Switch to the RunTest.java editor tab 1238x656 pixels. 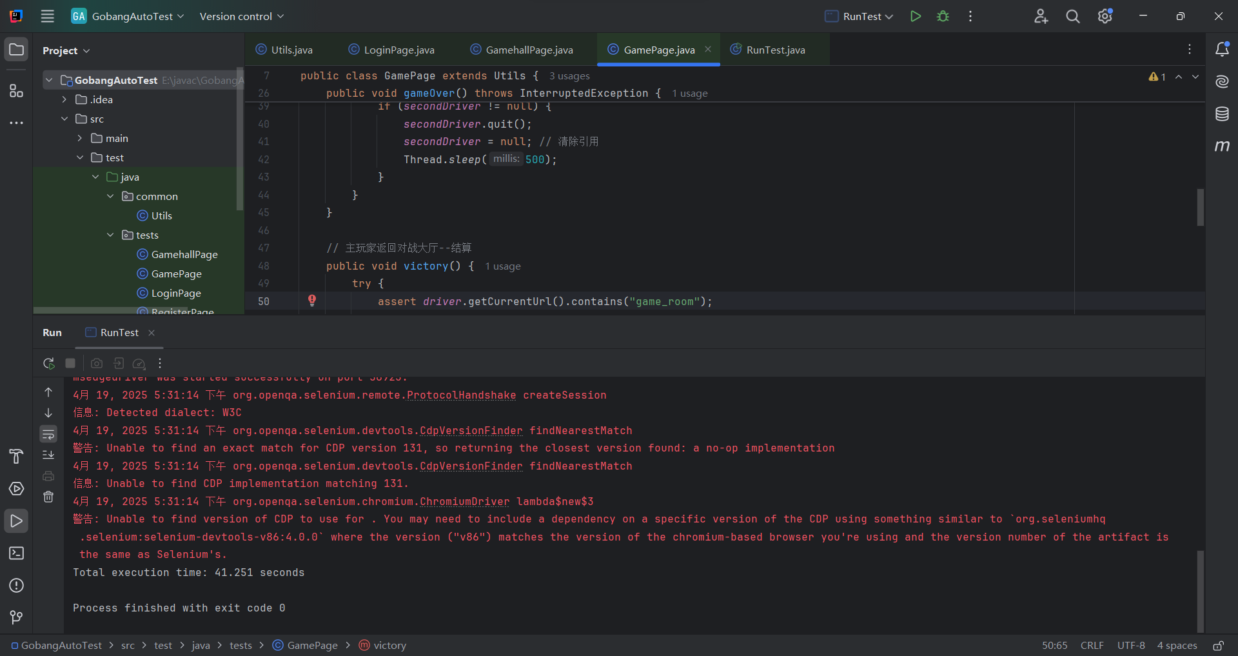coord(767,50)
